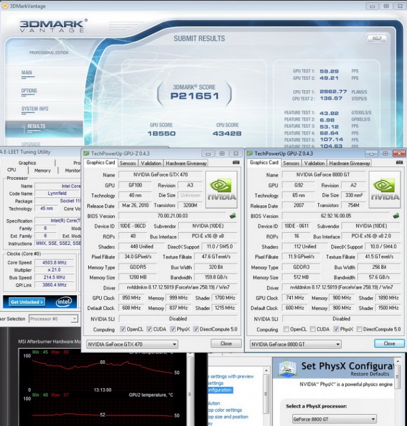407x426 pixels.
Task: Click the PhysX configuration header icon
Action: click(x=286, y=369)
